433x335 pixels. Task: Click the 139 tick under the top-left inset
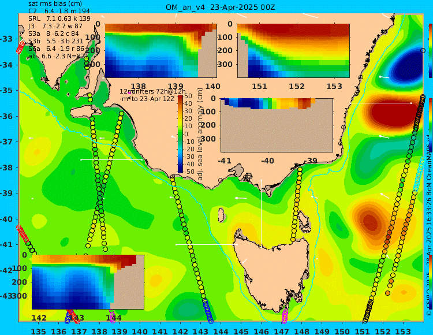(176, 87)
